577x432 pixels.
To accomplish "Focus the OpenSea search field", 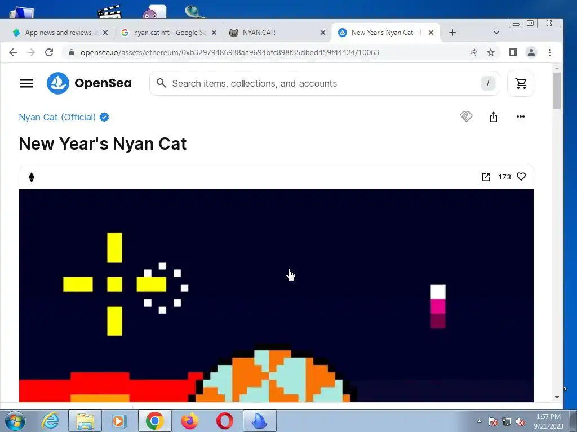I will (324, 83).
